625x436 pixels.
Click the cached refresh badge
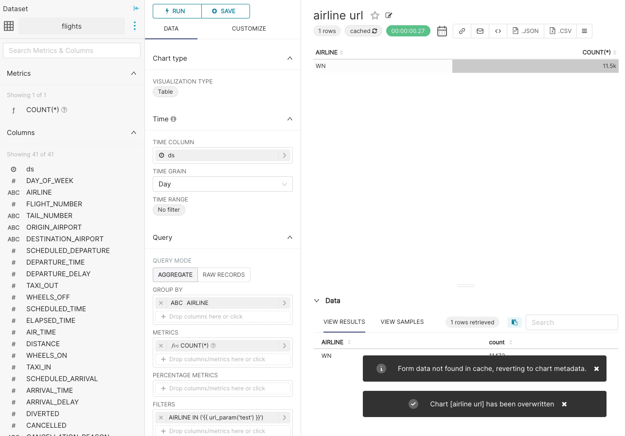point(363,31)
